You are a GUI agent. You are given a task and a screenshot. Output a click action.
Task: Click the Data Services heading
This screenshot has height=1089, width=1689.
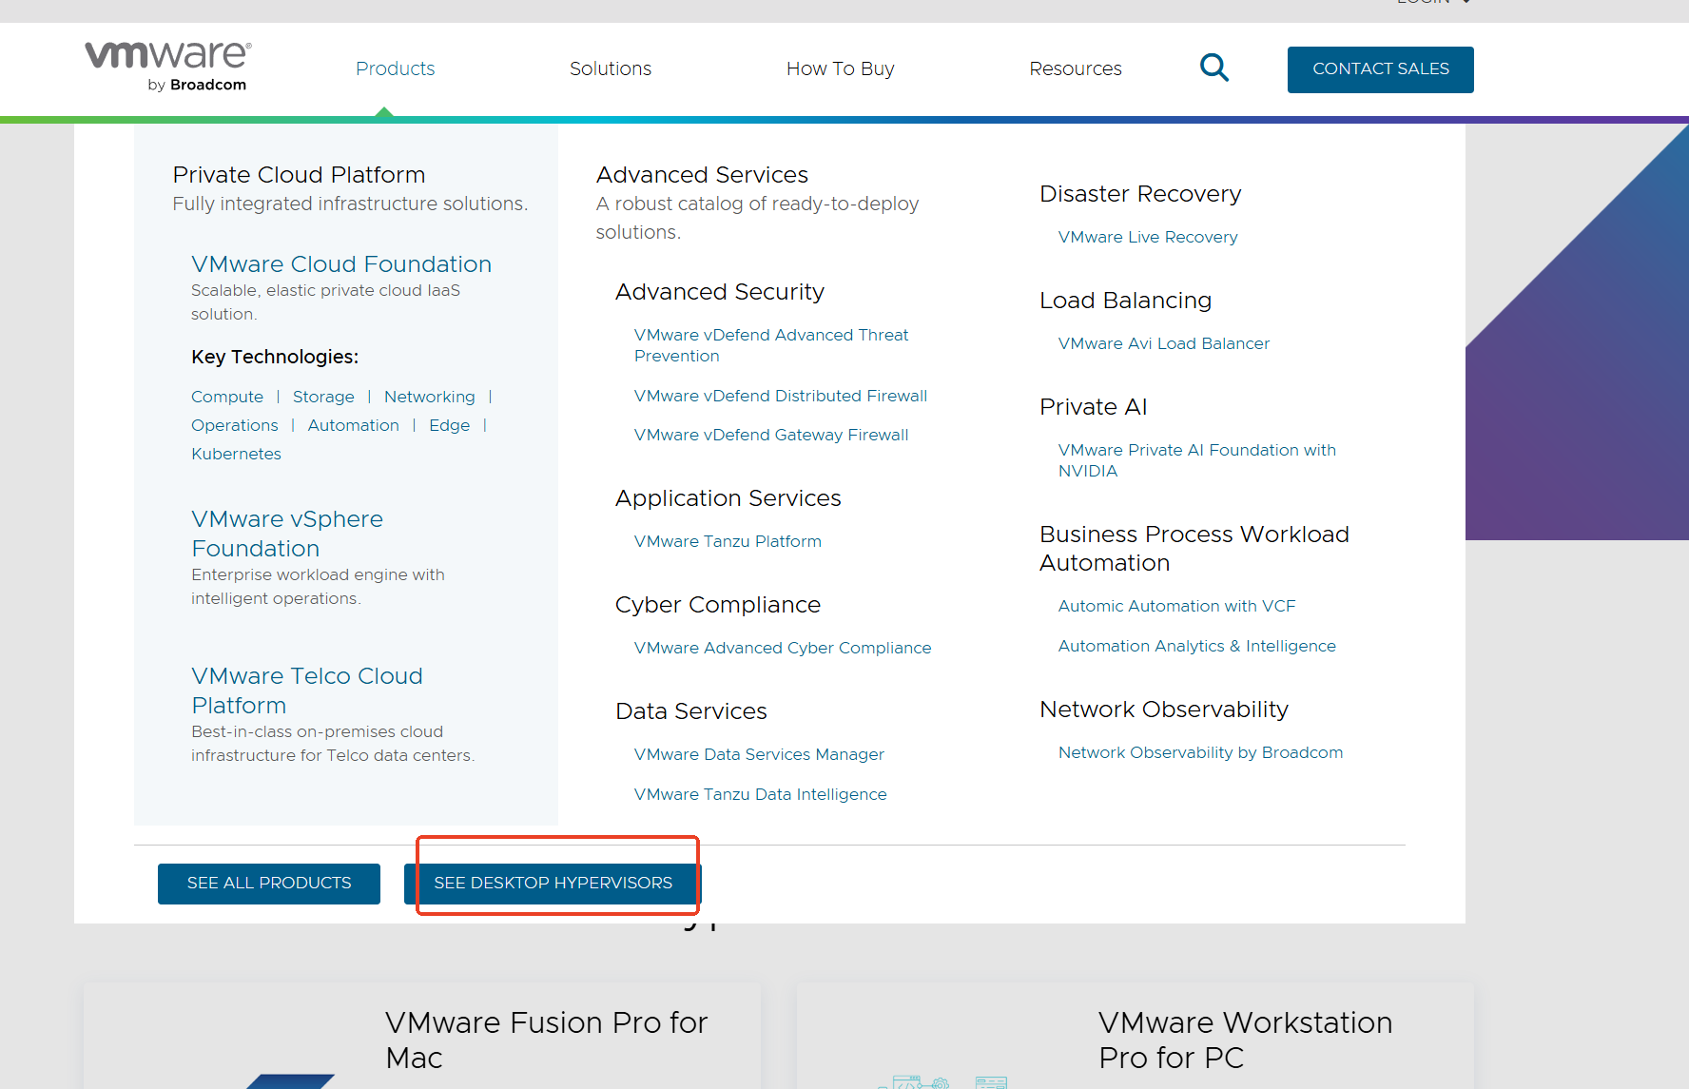coord(691,711)
